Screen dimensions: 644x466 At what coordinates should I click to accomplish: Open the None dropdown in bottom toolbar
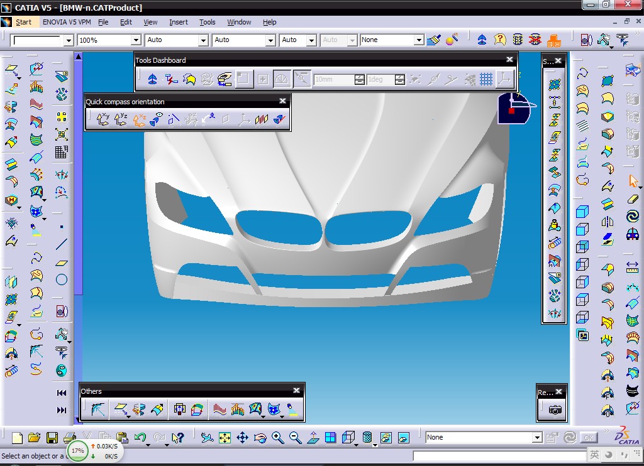coord(537,437)
